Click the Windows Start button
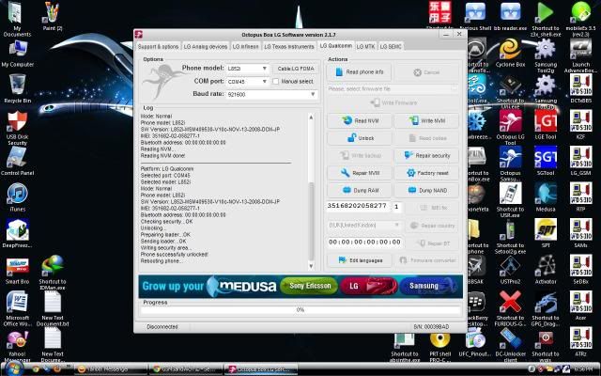This screenshot has width=601, height=376. tap(15, 369)
